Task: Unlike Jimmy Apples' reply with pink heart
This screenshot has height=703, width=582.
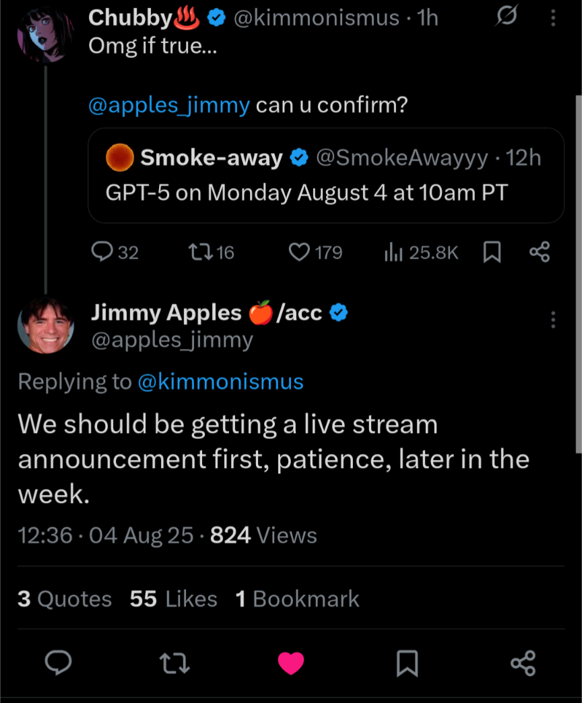Action: [x=291, y=664]
